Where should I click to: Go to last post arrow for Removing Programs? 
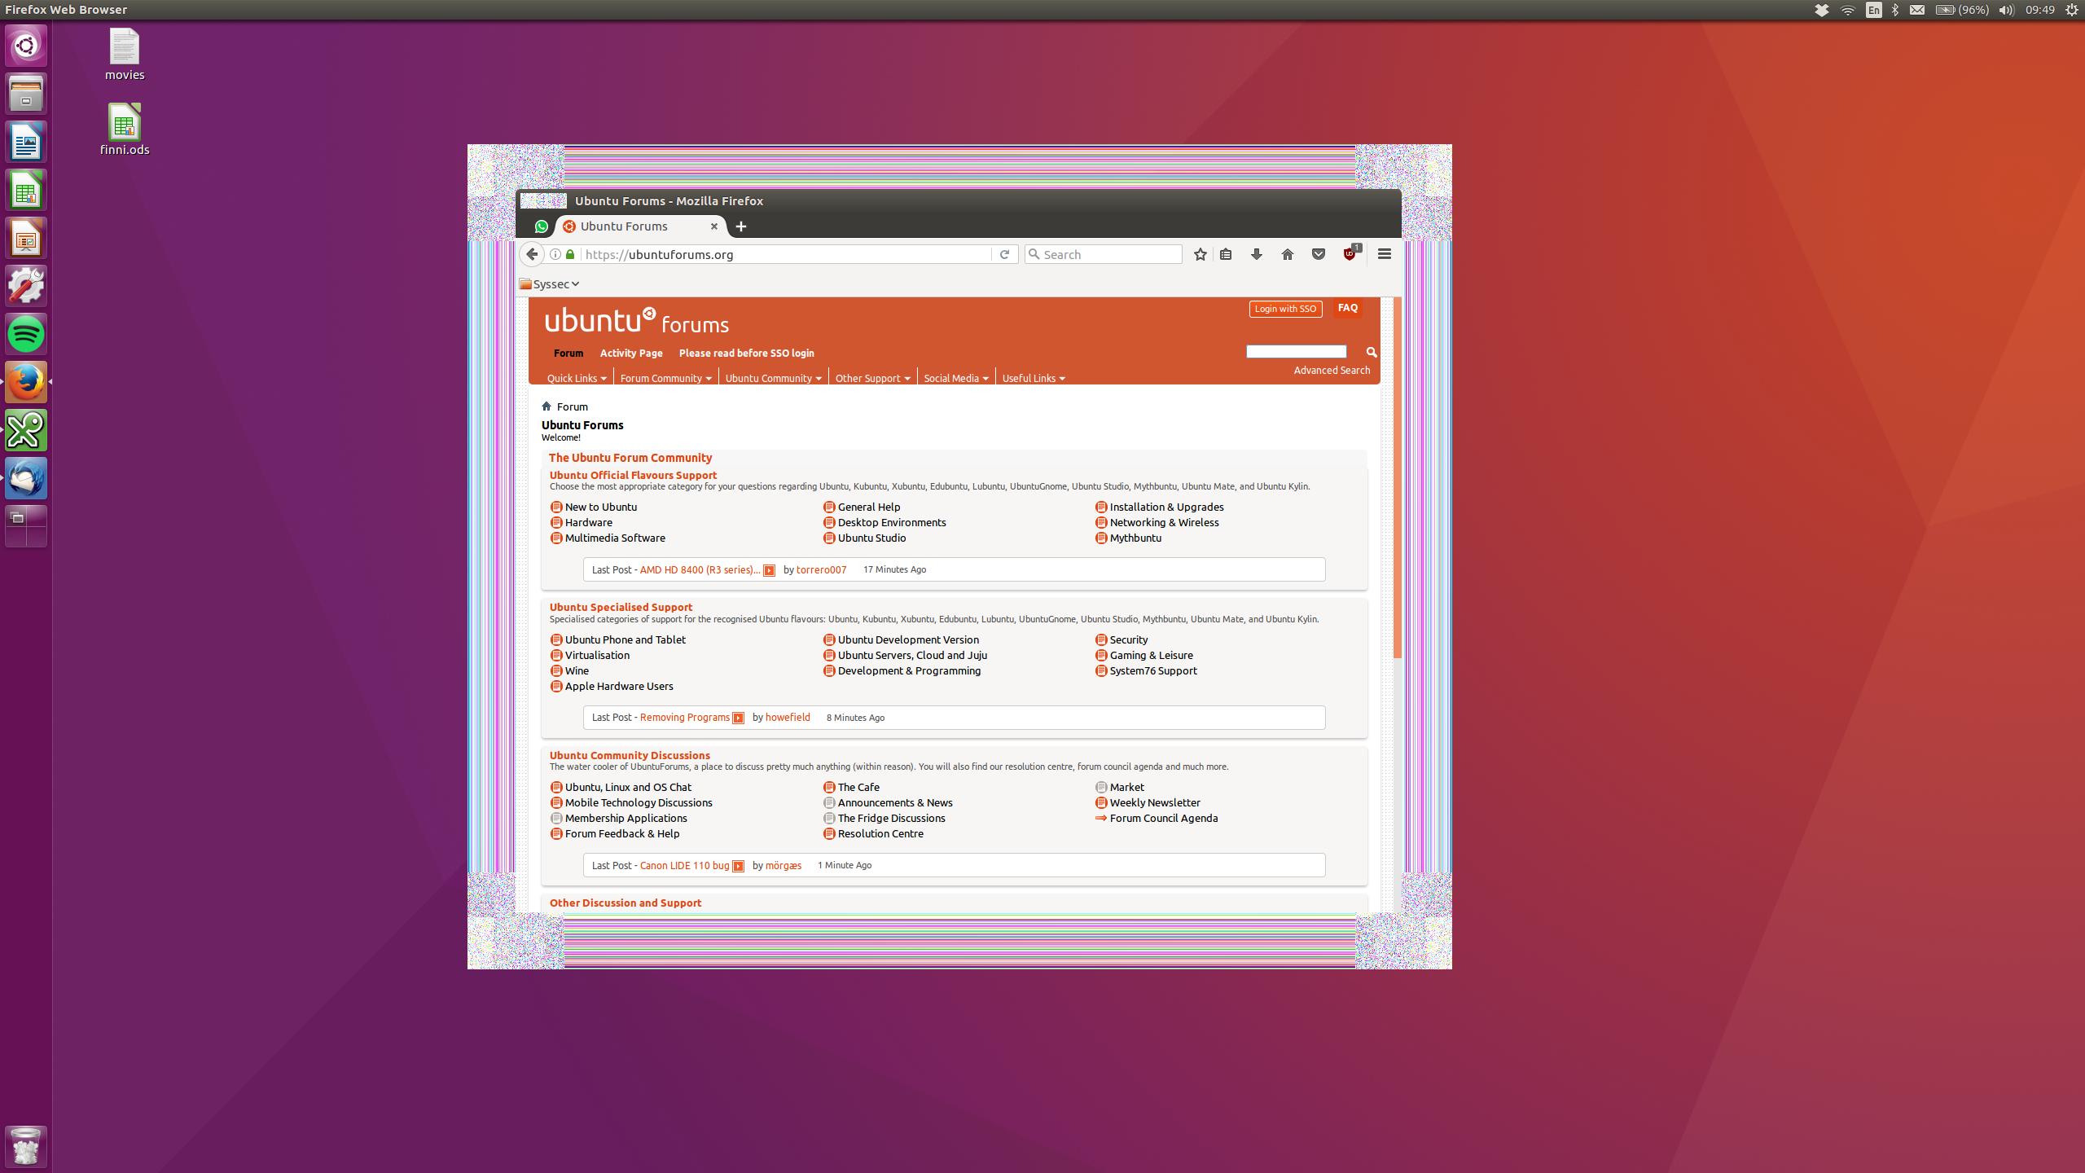[x=738, y=718]
